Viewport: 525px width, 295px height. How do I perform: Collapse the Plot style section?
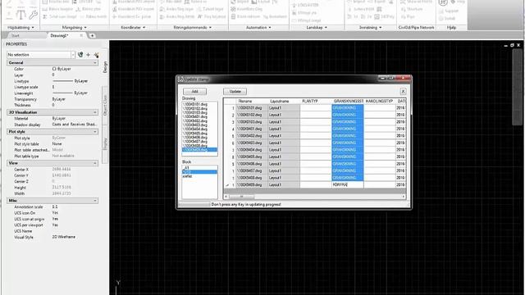(95, 132)
